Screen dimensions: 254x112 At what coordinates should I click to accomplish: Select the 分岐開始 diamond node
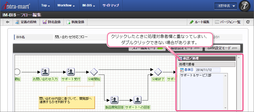[x=94, y=72]
